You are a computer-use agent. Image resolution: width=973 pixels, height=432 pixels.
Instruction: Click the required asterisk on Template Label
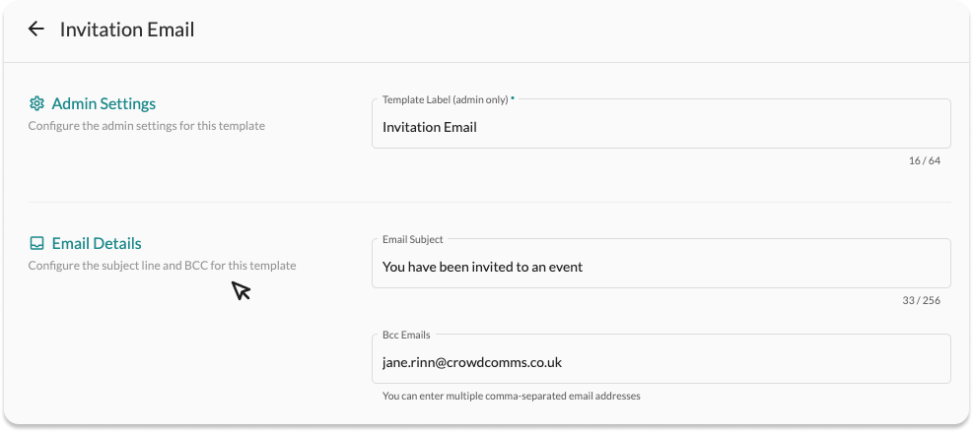point(513,99)
